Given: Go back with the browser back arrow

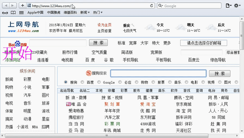Looking at the screenshot, I should pyautogui.click(x=6, y=6).
